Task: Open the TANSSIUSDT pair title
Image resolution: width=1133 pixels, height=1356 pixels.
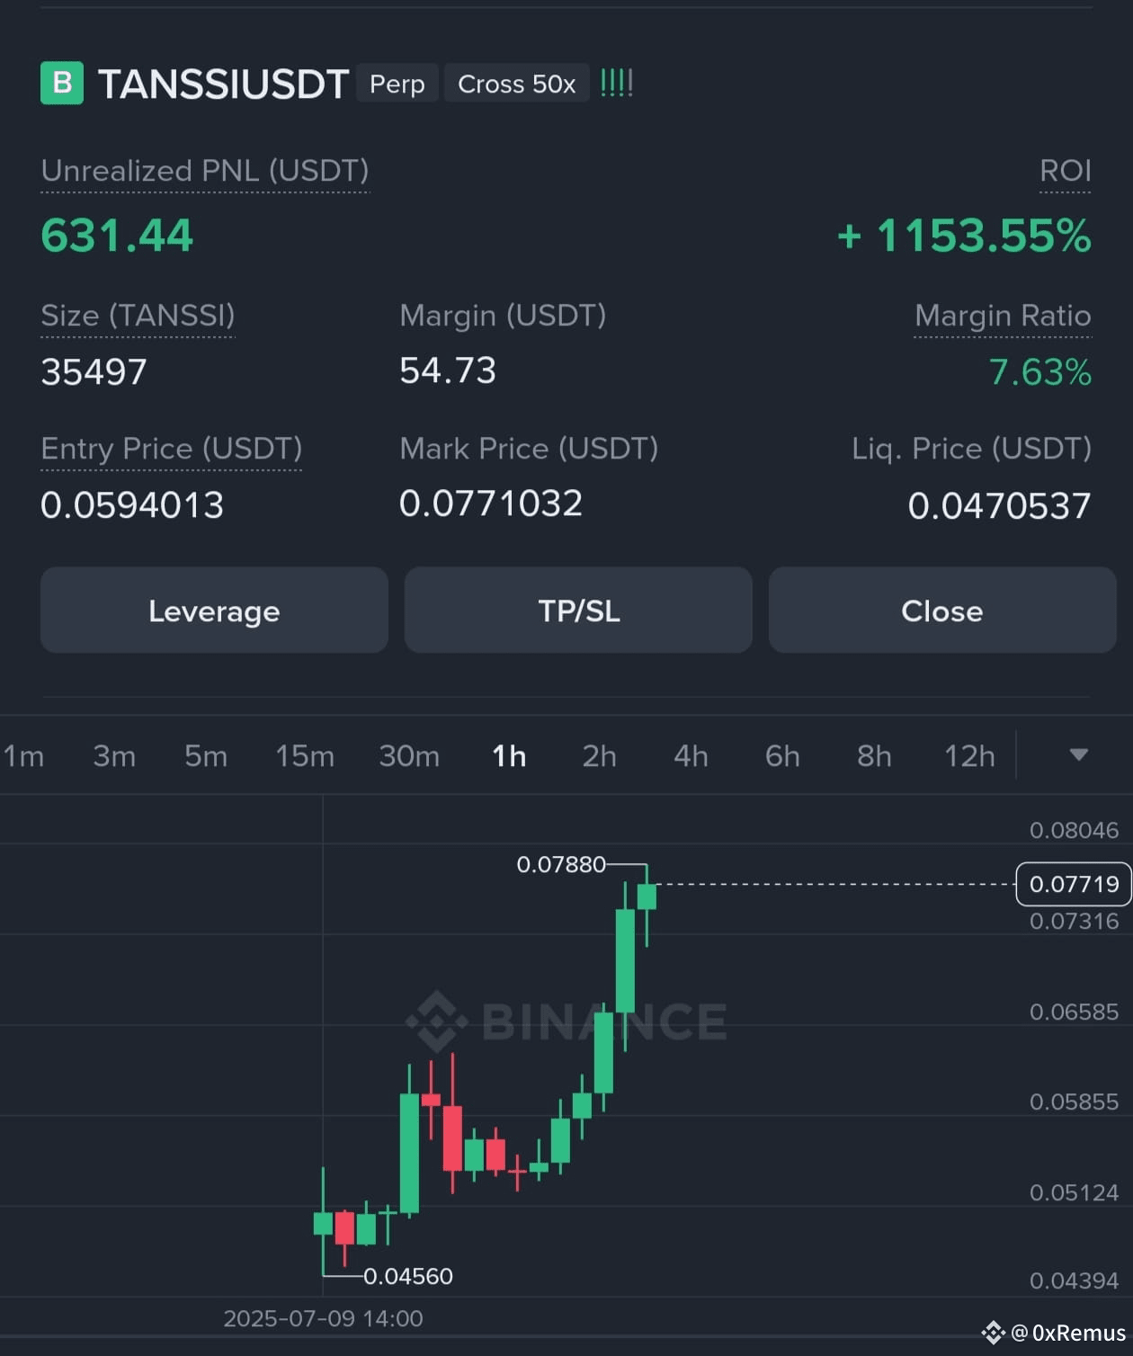Action: click(223, 85)
